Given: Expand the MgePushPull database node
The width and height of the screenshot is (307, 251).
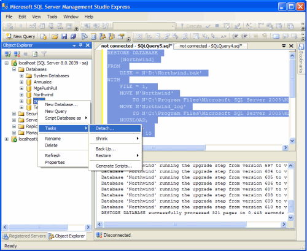Looking at the screenshot, I should 21,88.
